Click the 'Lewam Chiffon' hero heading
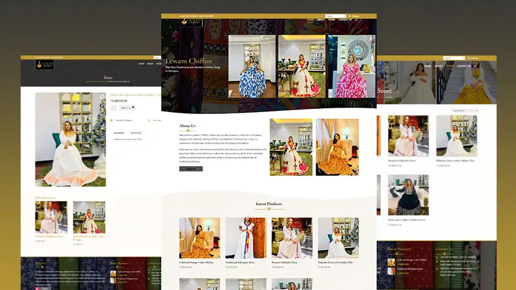This screenshot has height=290, width=516. pos(188,61)
